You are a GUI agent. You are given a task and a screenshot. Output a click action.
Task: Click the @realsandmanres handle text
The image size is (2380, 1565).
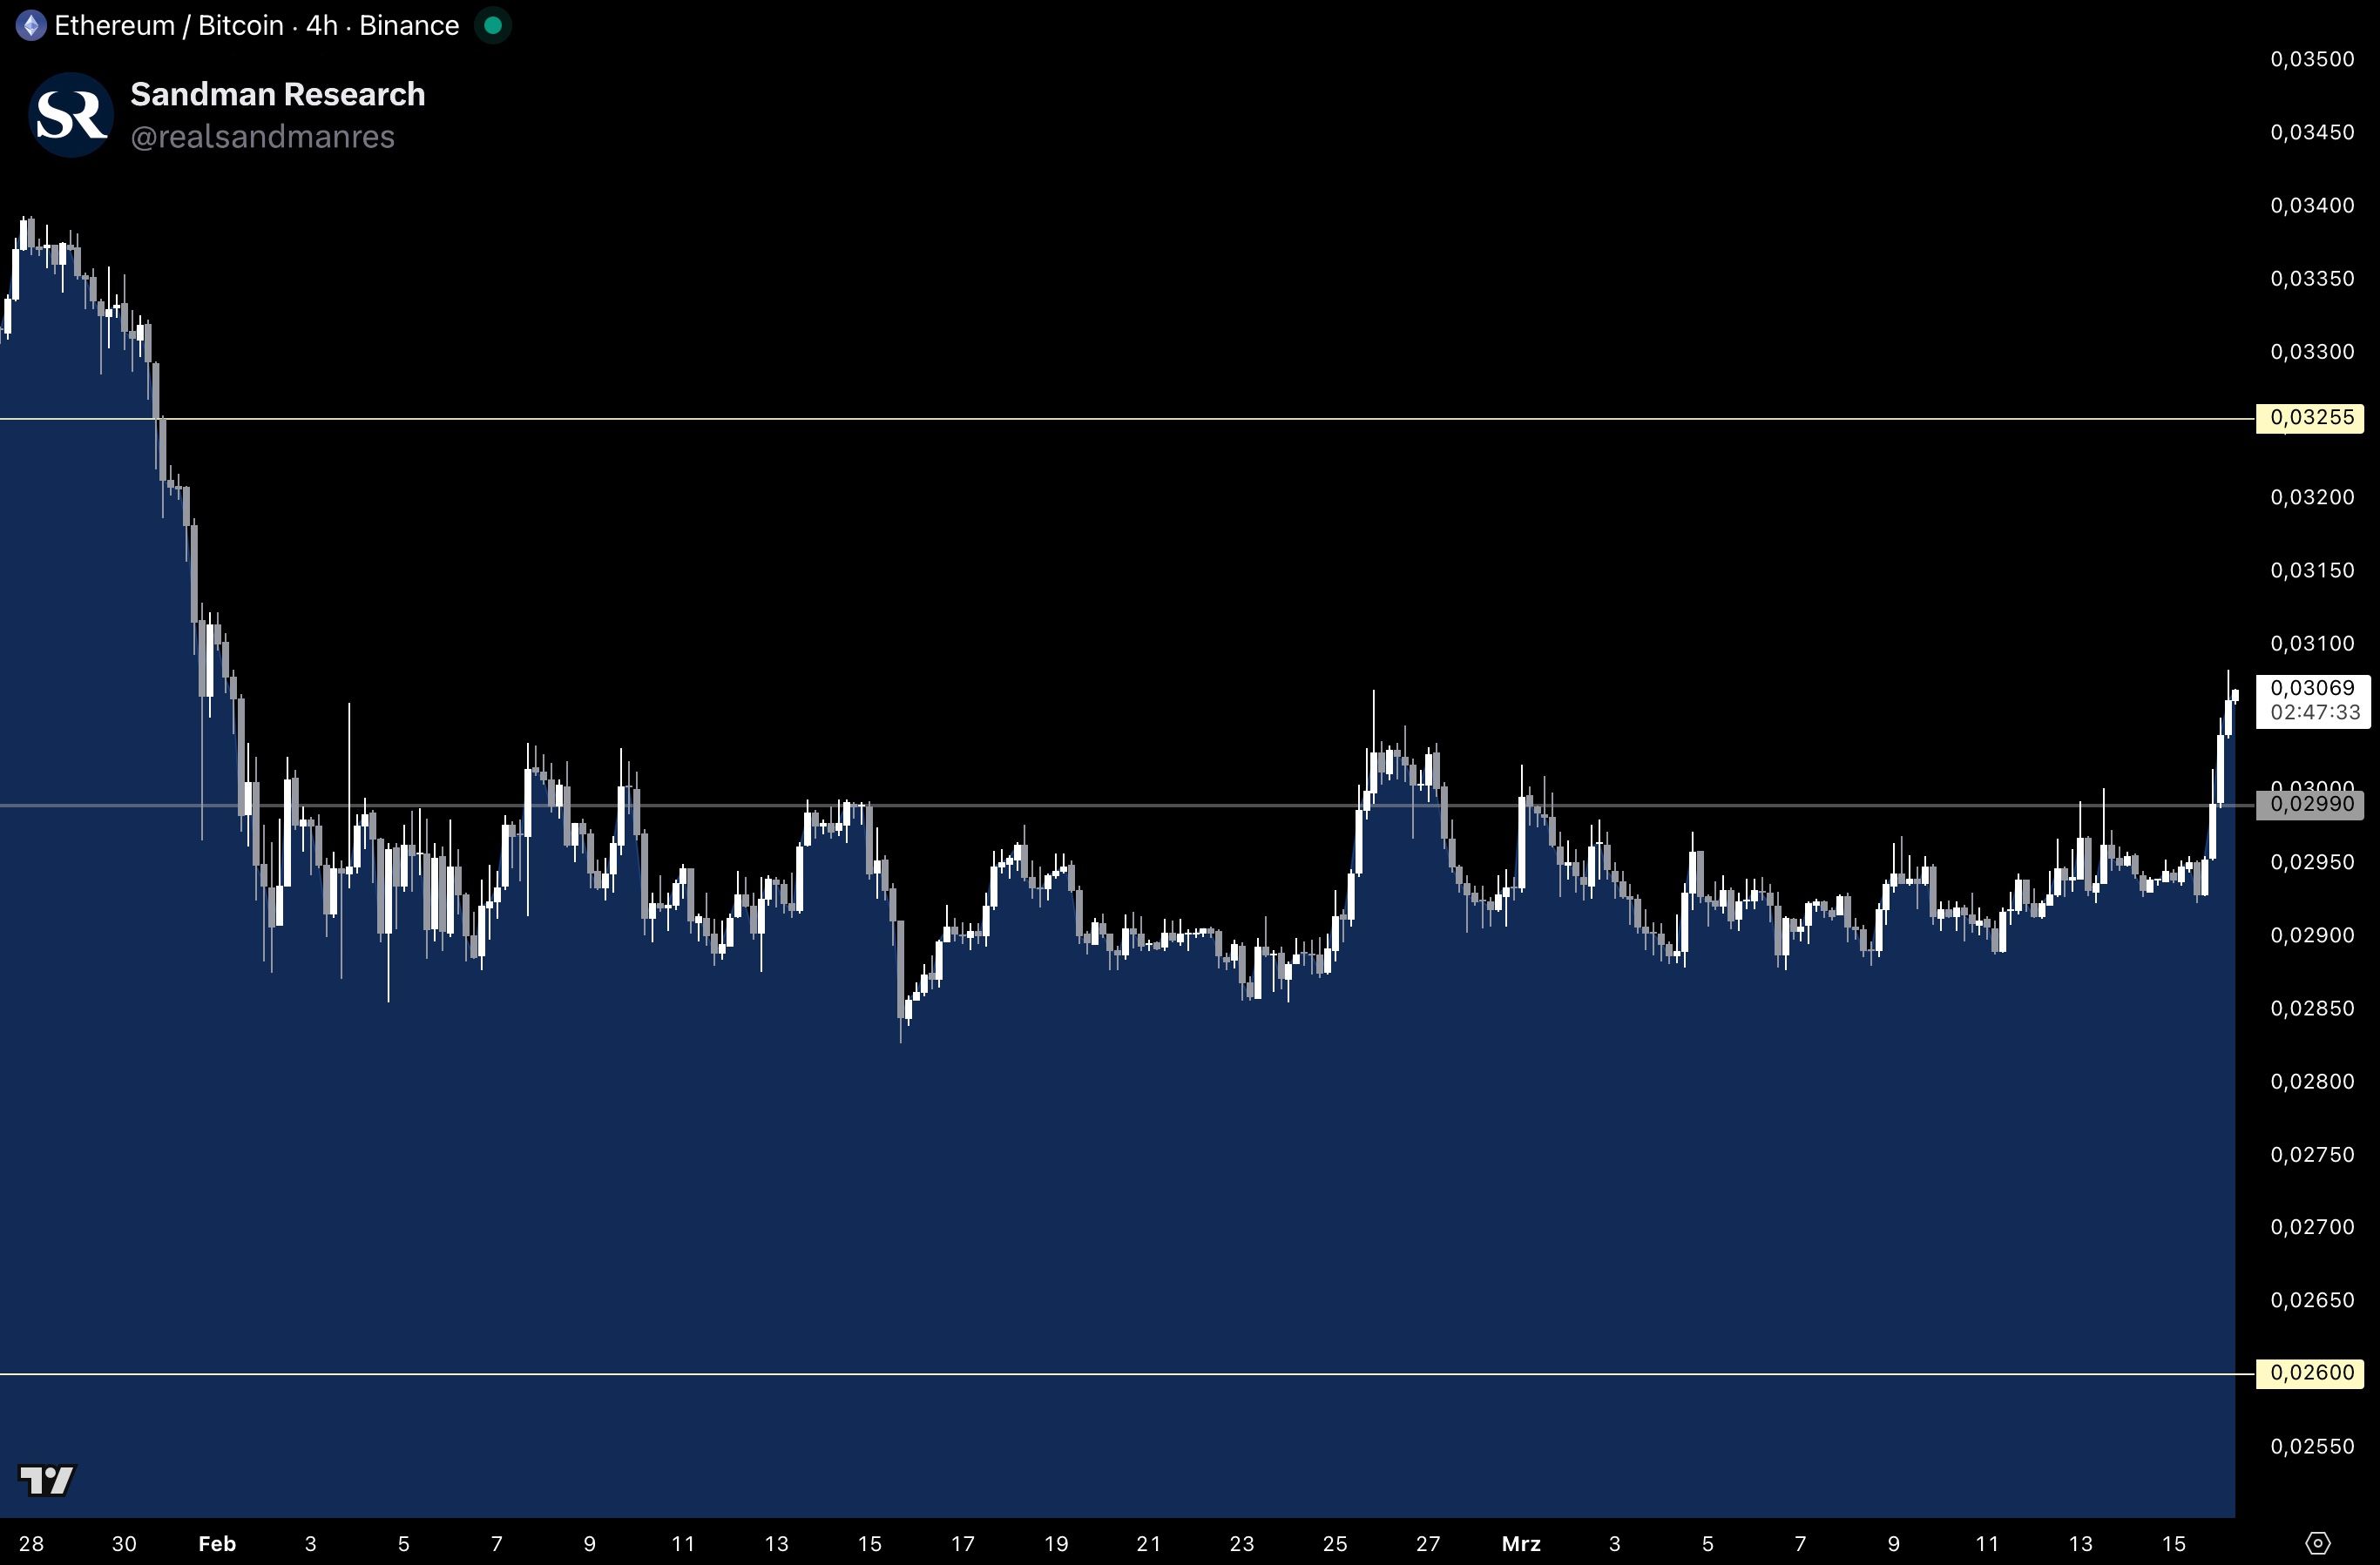(x=262, y=137)
